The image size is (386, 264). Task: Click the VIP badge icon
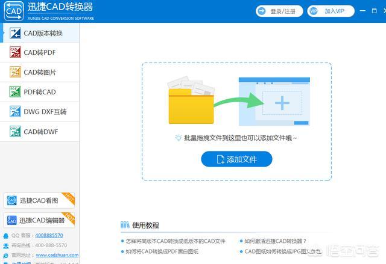tap(314, 11)
